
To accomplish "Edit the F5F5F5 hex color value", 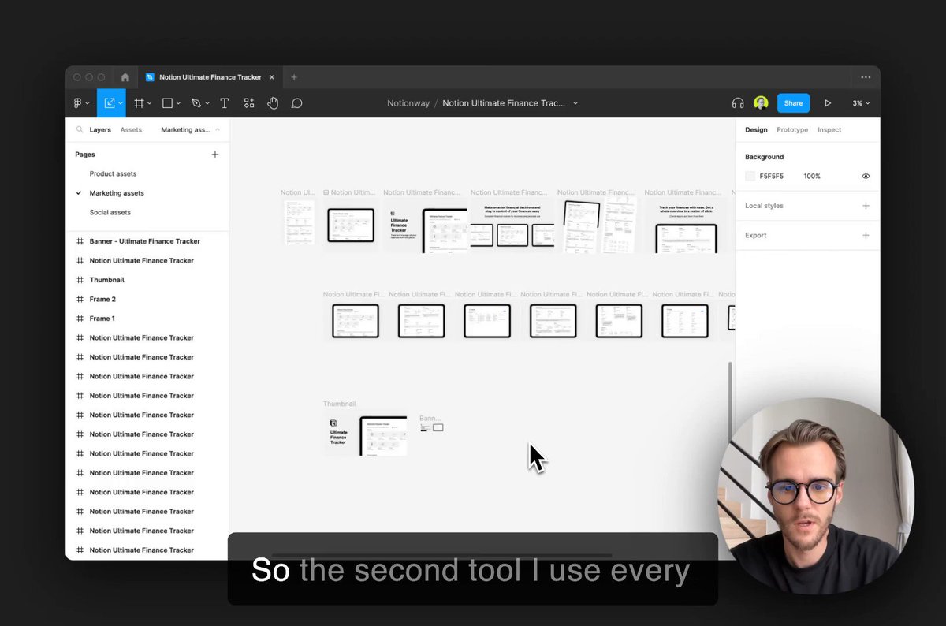I will (772, 177).
